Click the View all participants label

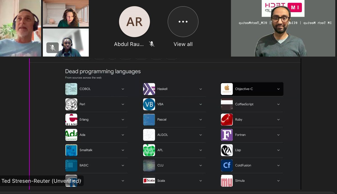pyautogui.click(x=183, y=44)
